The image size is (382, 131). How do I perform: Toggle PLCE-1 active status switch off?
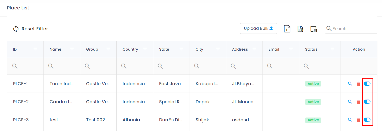(x=367, y=84)
